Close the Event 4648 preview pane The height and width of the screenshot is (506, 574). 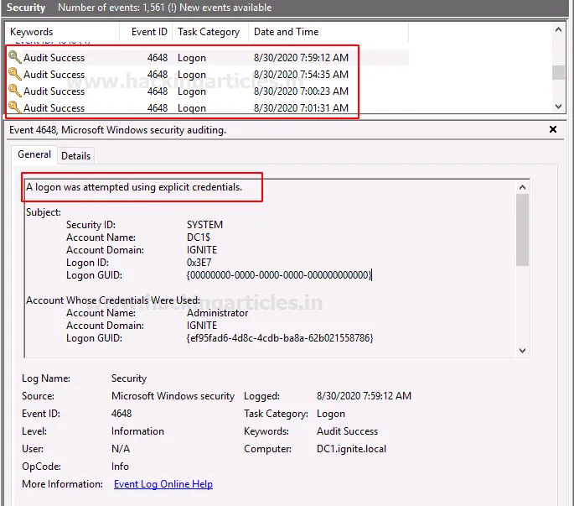553,130
